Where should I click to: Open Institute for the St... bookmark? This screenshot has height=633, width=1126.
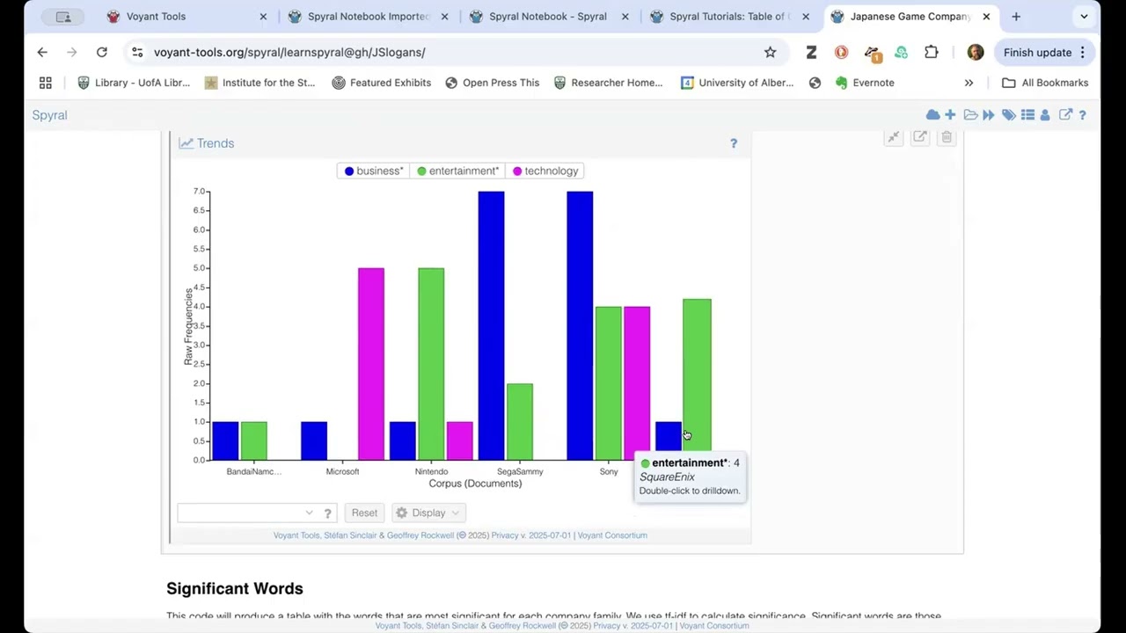[x=260, y=83]
